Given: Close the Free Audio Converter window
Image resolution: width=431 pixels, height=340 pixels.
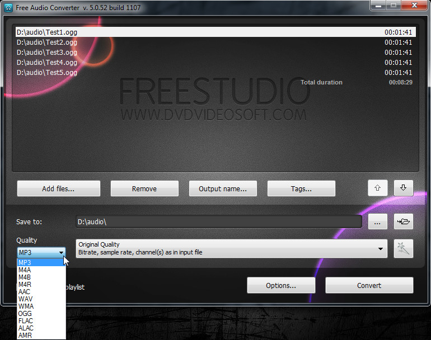Looking at the screenshot, I should point(415,5).
